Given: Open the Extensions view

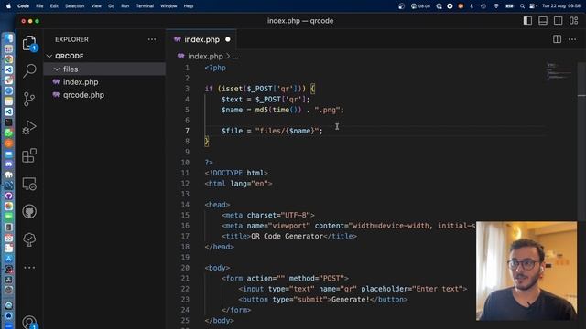Looking at the screenshot, I should pyautogui.click(x=29, y=155).
